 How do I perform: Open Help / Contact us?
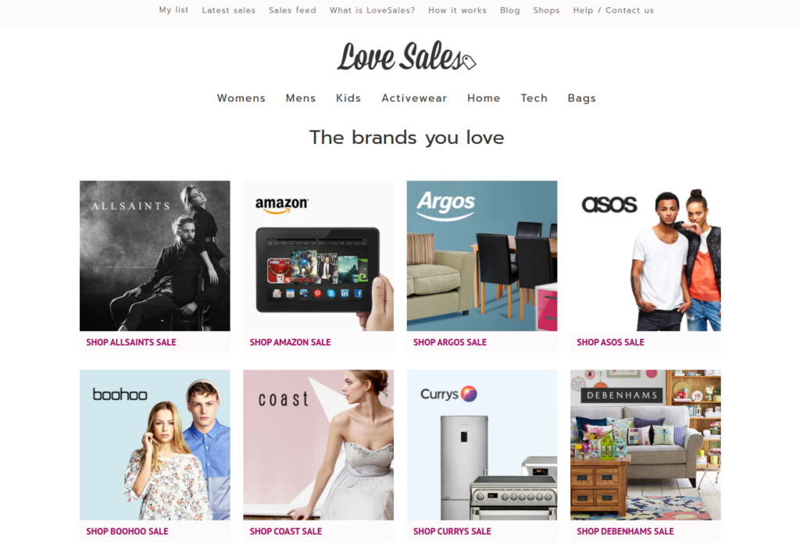[x=612, y=10]
